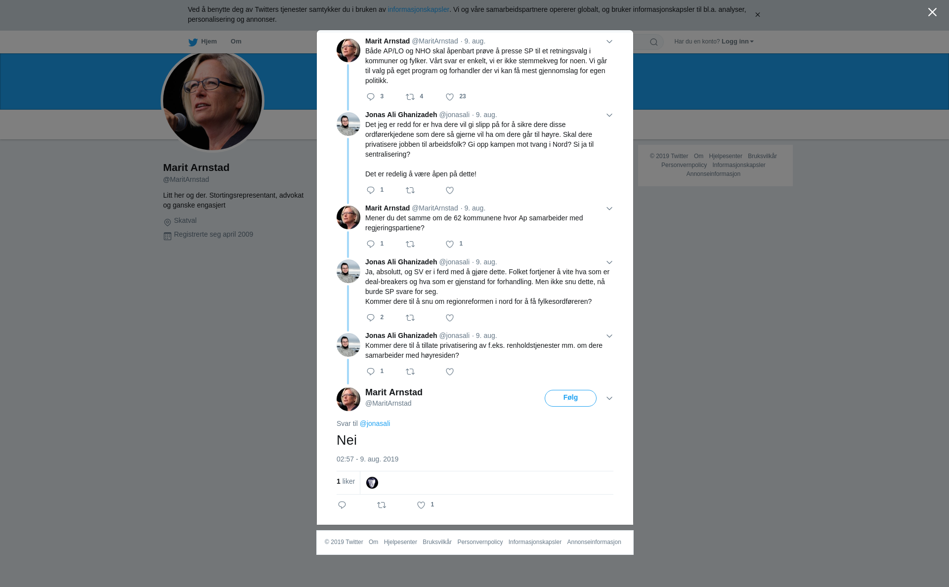The image size is (949, 587).
Task: Close the tweet overlay with the X
Action: [x=932, y=12]
